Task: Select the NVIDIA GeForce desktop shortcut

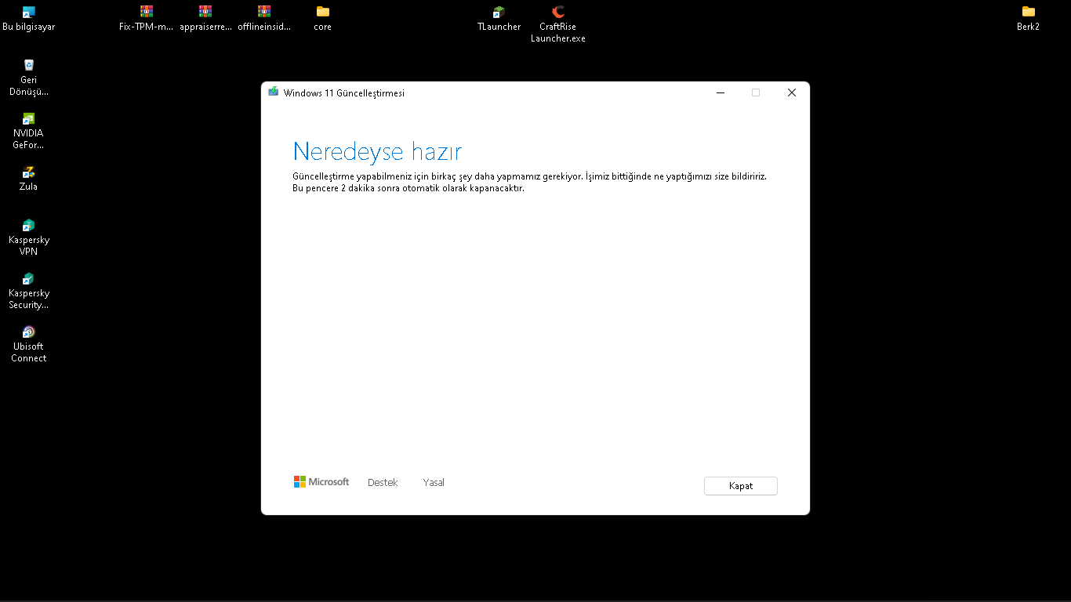Action: 29,131
